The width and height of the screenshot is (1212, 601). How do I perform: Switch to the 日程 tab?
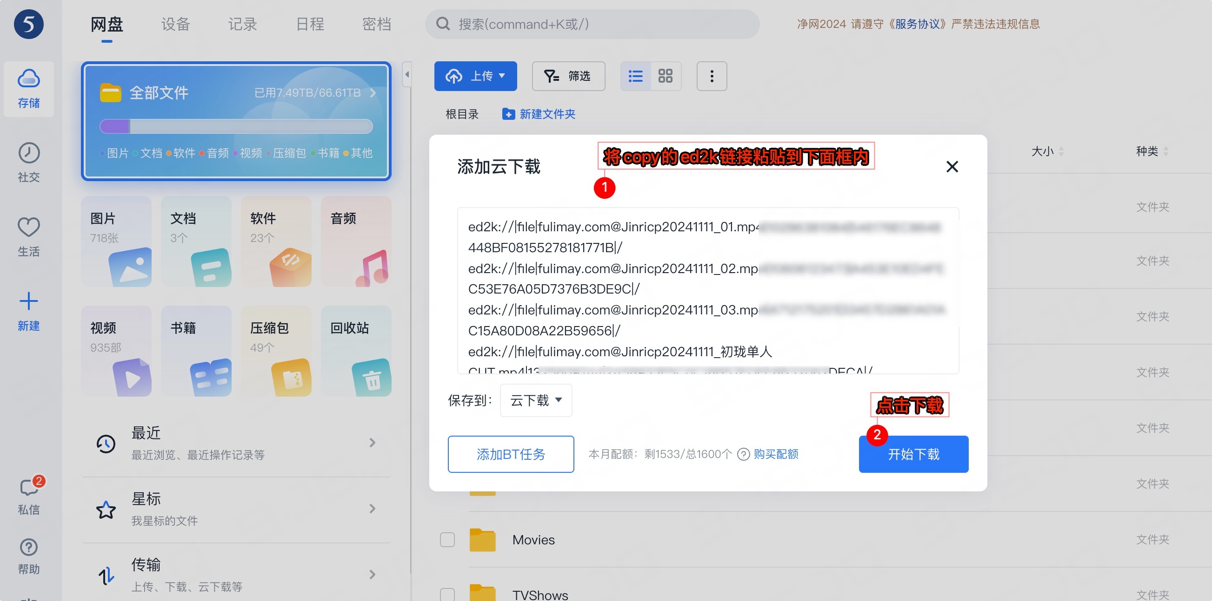(x=310, y=24)
